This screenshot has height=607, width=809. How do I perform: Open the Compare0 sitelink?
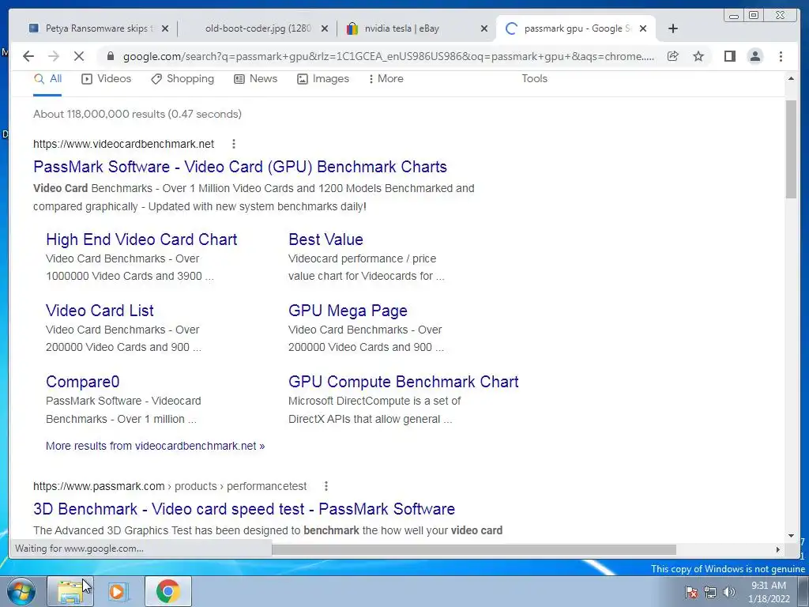(x=82, y=382)
